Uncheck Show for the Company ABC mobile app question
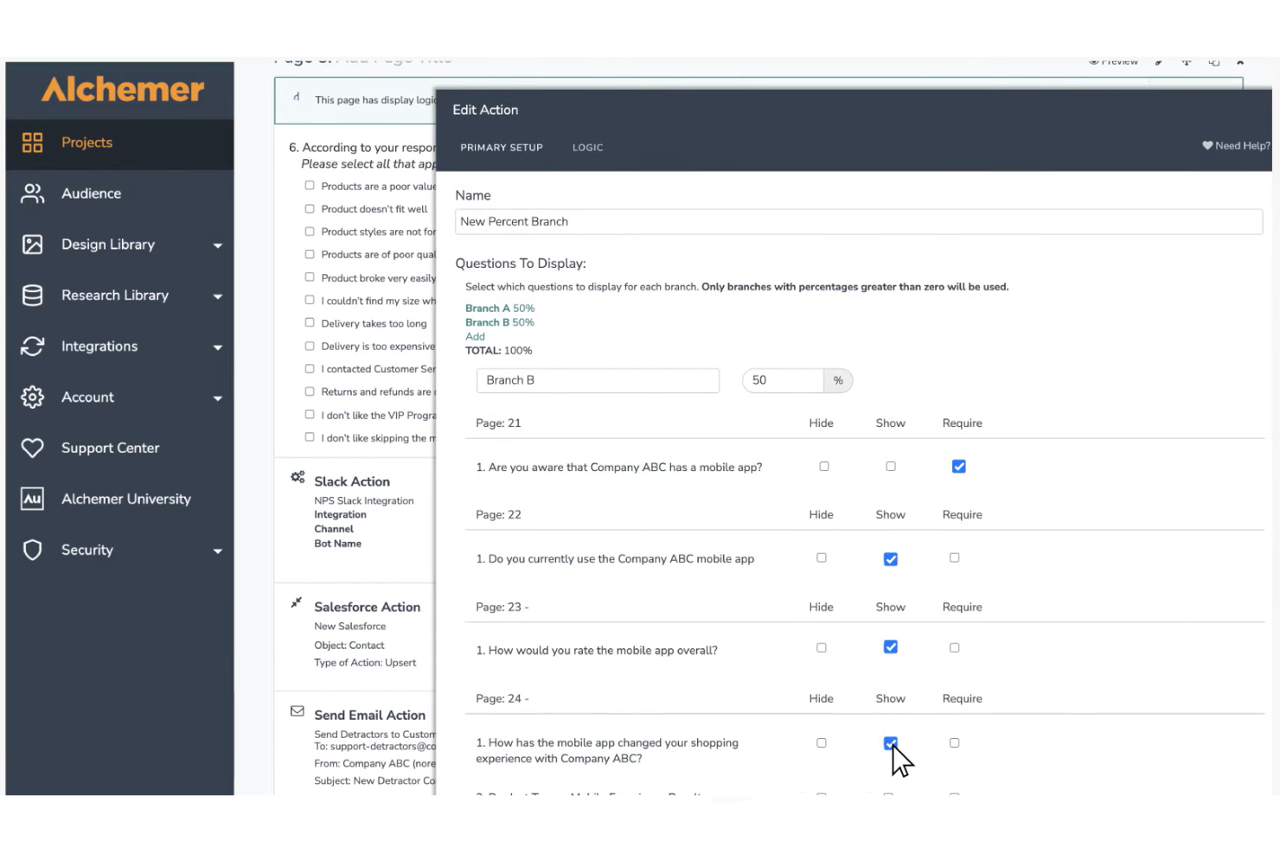Image resolution: width=1280 pixels, height=853 pixels. (x=890, y=558)
